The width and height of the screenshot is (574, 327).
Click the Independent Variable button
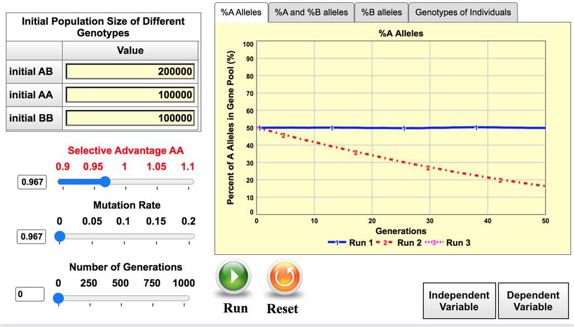(459, 301)
